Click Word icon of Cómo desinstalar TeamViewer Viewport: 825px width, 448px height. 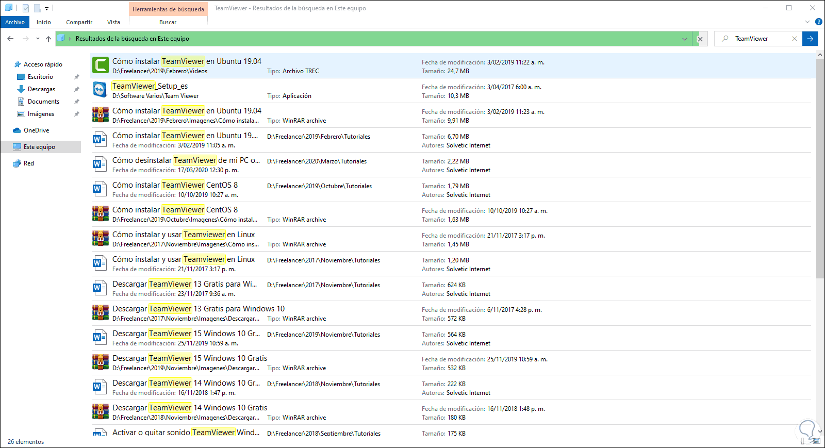coord(100,164)
